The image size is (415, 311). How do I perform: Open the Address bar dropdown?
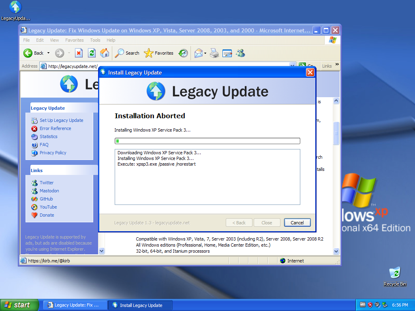coord(293,66)
